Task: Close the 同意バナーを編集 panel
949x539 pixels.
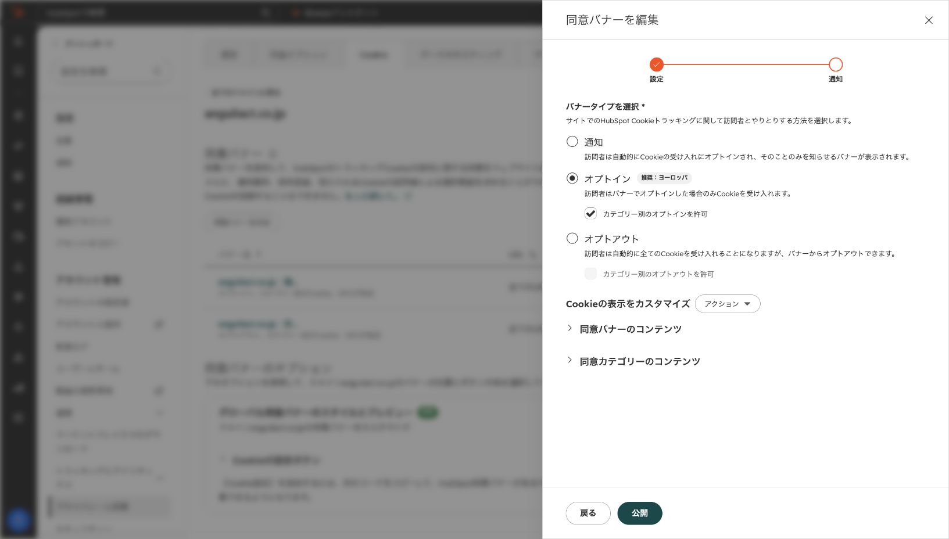Action: [x=929, y=20]
